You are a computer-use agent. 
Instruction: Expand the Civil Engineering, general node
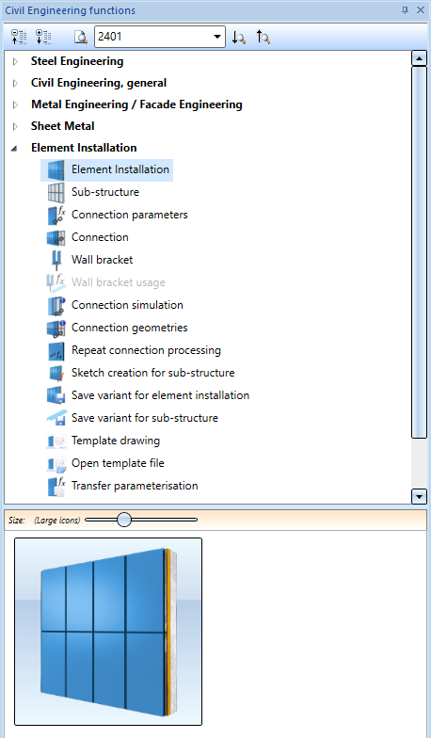pyautogui.click(x=15, y=83)
